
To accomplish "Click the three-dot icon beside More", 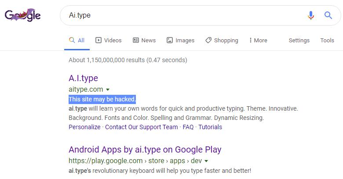I will coord(251,40).
